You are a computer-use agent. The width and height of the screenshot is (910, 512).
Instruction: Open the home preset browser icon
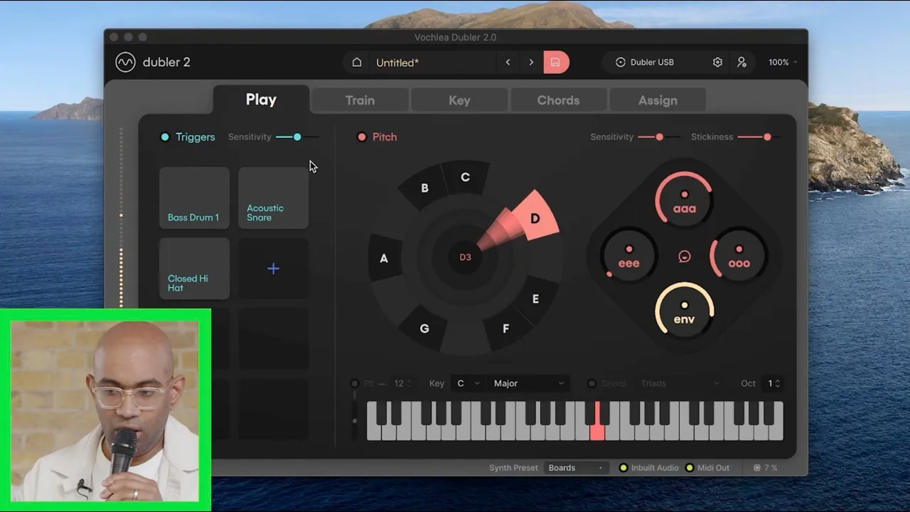tap(357, 62)
